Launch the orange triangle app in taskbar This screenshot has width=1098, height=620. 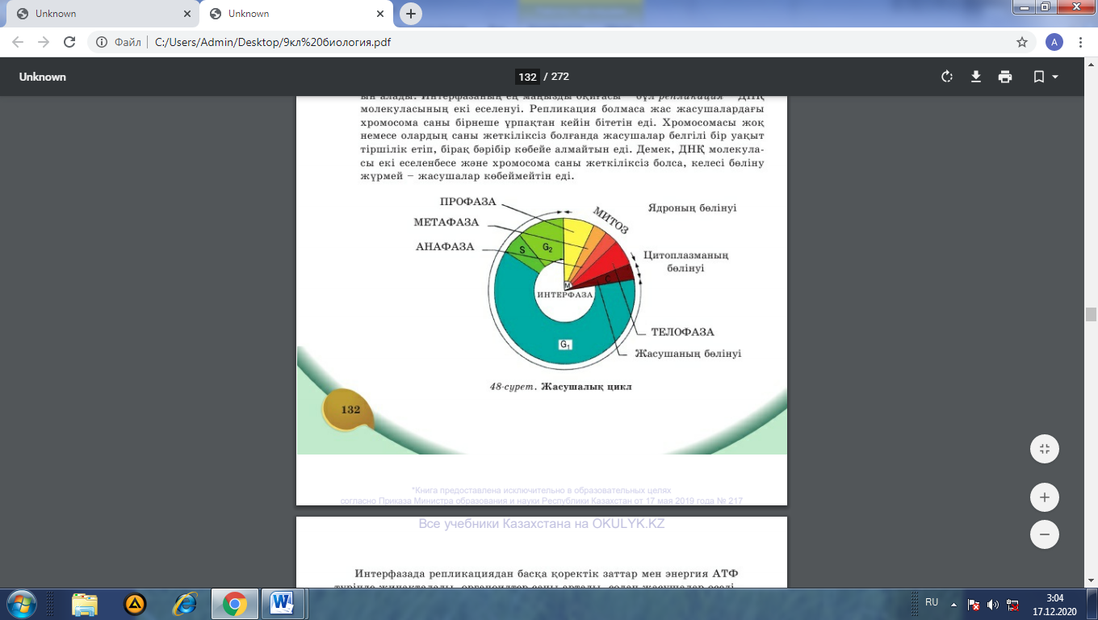point(135,603)
